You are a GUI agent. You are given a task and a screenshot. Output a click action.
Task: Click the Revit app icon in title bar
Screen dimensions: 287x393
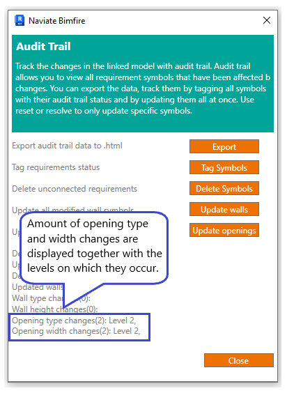click(20, 20)
